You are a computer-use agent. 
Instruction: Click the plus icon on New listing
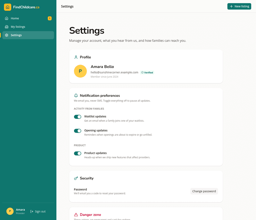[231, 6]
